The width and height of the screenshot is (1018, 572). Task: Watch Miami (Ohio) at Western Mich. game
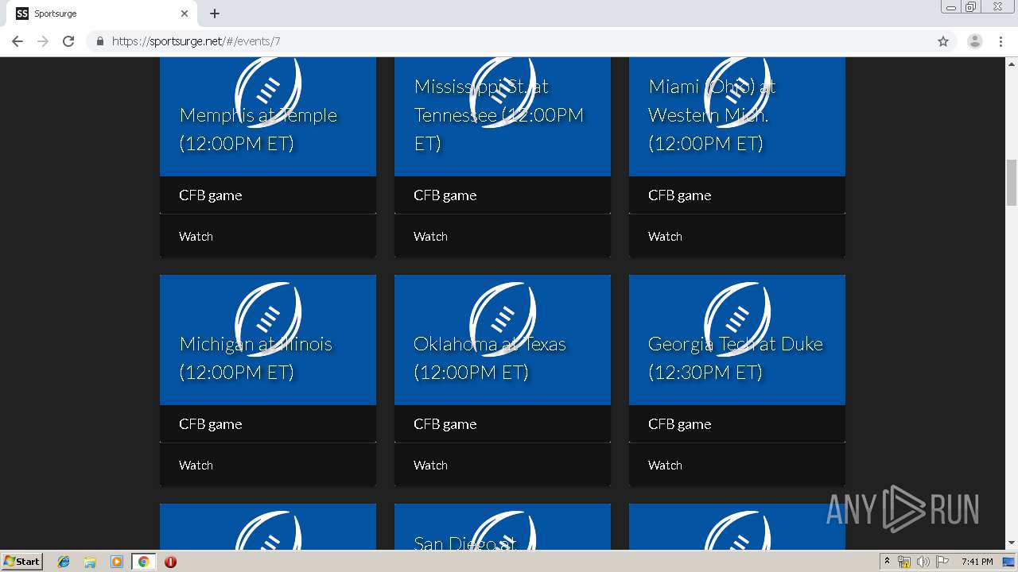665,237
